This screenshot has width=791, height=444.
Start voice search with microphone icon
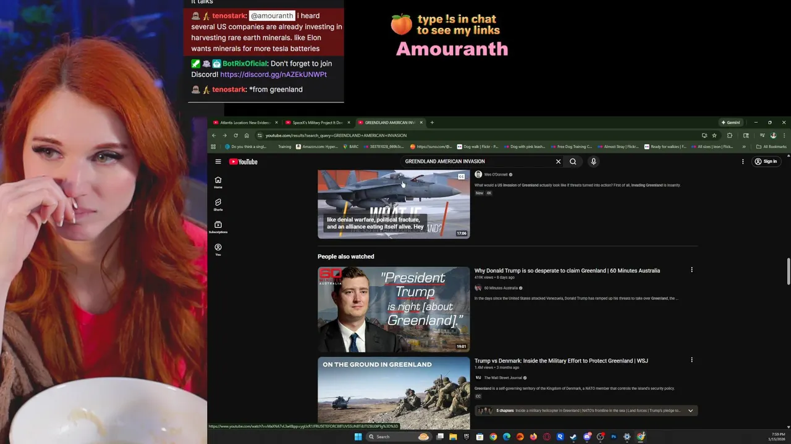point(593,162)
